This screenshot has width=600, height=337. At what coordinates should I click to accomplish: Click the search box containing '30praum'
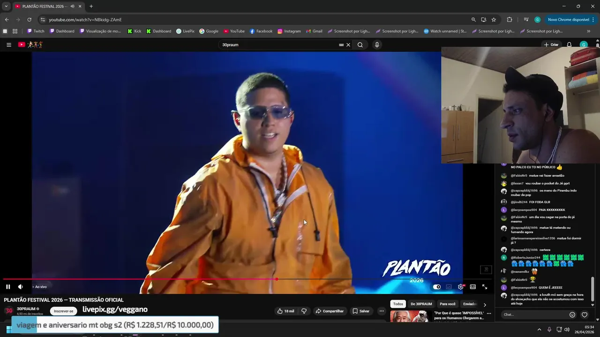(x=279, y=45)
